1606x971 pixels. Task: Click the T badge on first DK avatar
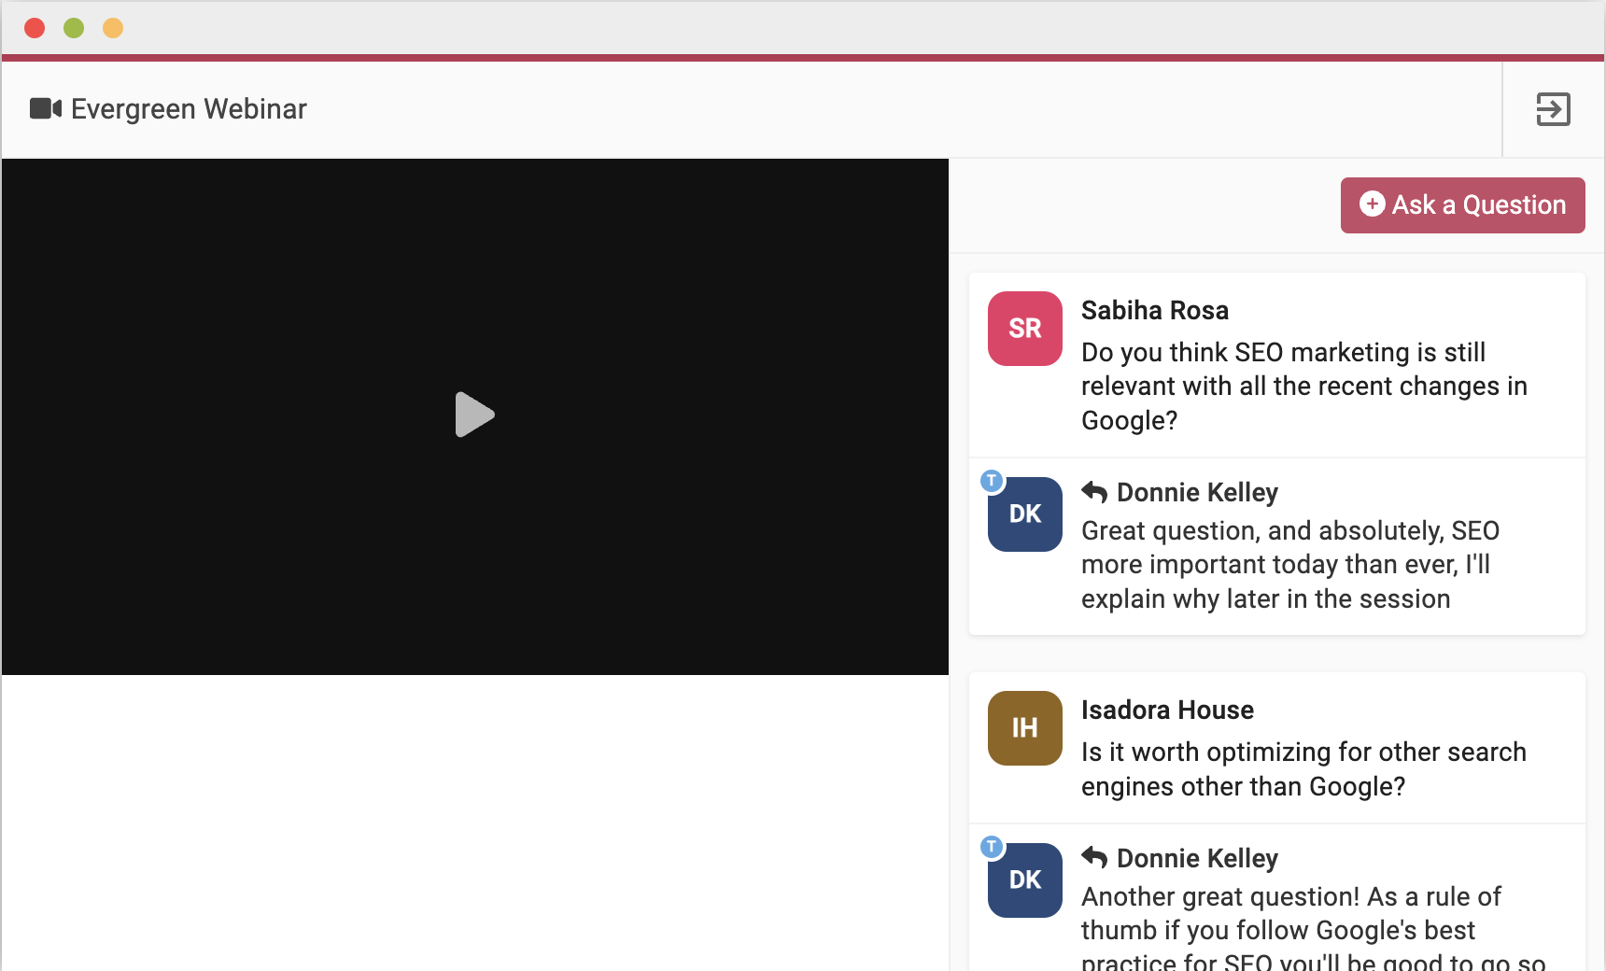point(992,481)
